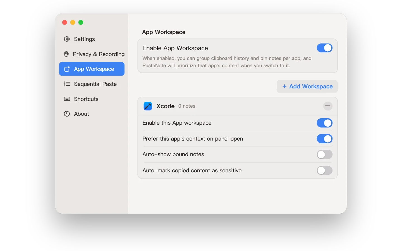The width and height of the screenshot is (402, 251).
Task: Disable the Enable App Workspace switch
Action: (324, 48)
